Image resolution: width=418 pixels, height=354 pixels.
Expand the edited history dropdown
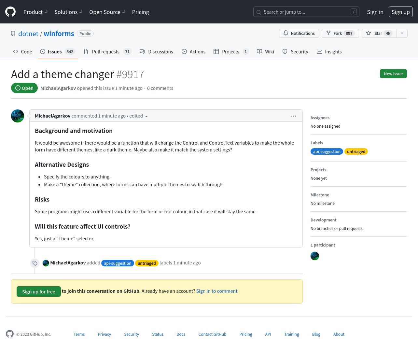click(139, 116)
